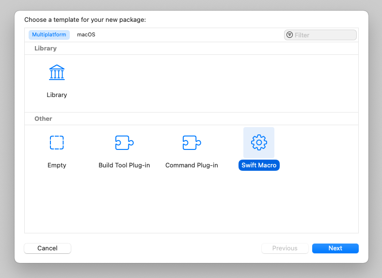Click the "Empty" template label
The image size is (382, 278).
coord(57,165)
